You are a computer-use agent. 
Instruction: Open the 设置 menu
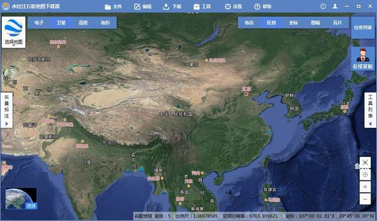(233, 6)
